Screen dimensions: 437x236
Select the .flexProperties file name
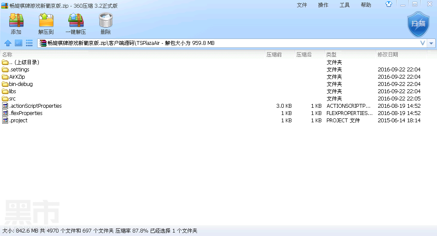point(26,113)
